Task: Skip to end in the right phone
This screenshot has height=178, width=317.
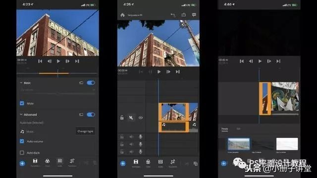Action: point(278,61)
